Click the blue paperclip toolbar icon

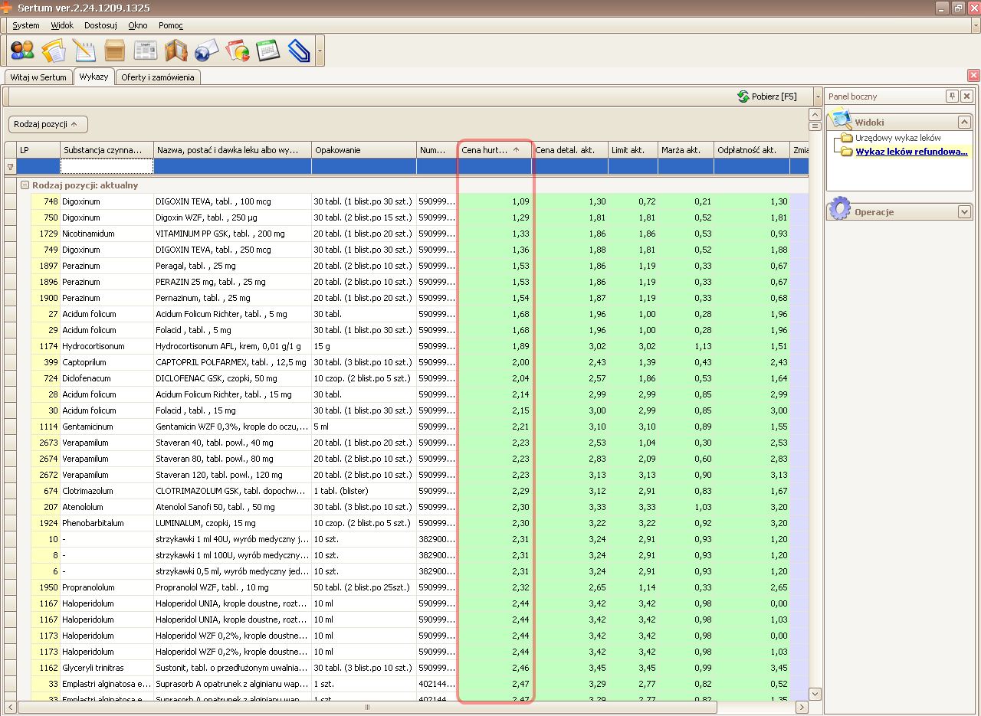tap(298, 51)
